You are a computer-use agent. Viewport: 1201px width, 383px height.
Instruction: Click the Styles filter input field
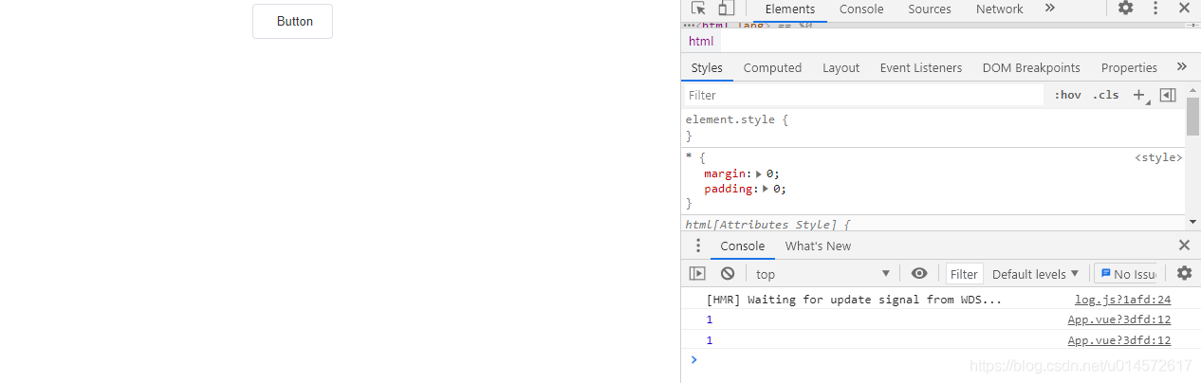(863, 95)
